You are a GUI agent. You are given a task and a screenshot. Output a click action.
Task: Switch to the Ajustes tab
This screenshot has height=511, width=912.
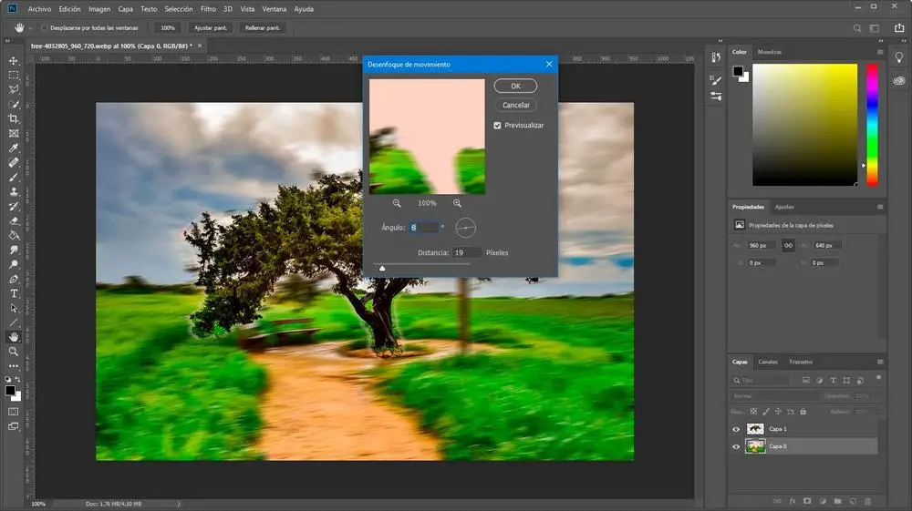784,208
